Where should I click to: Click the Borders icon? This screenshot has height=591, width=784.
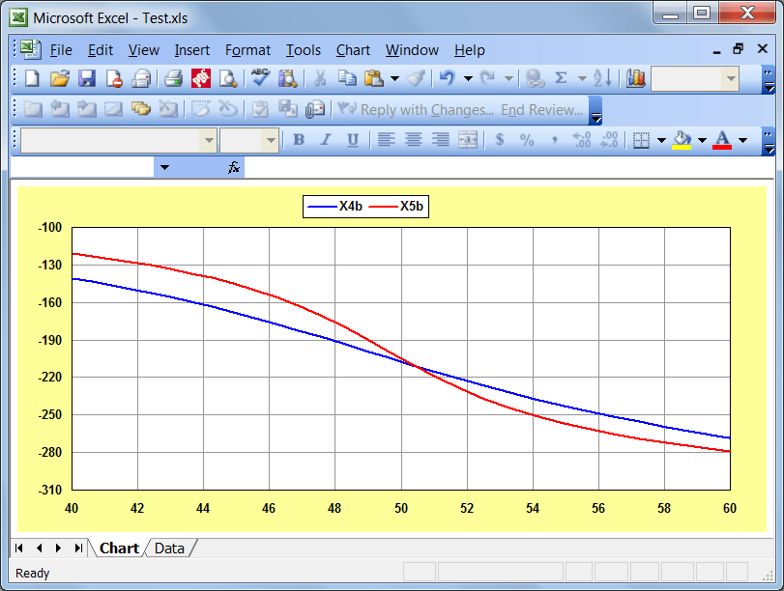click(x=641, y=140)
